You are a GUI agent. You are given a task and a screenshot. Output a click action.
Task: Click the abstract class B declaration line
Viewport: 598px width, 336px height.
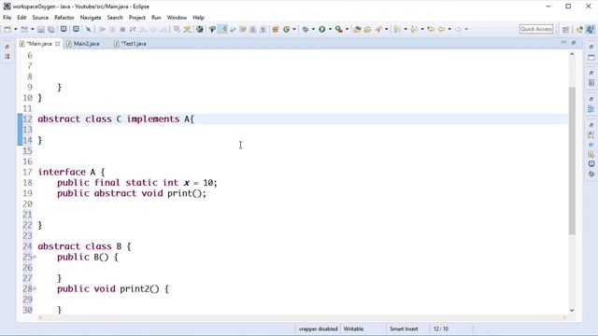(84, 246)
